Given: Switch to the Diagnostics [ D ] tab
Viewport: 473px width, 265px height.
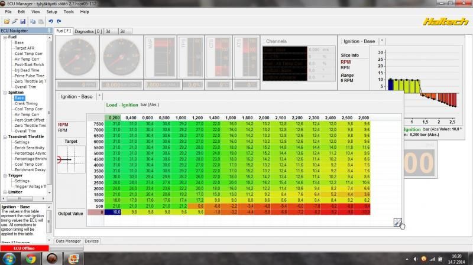Looking at the screenshot, I should (88, 31).
